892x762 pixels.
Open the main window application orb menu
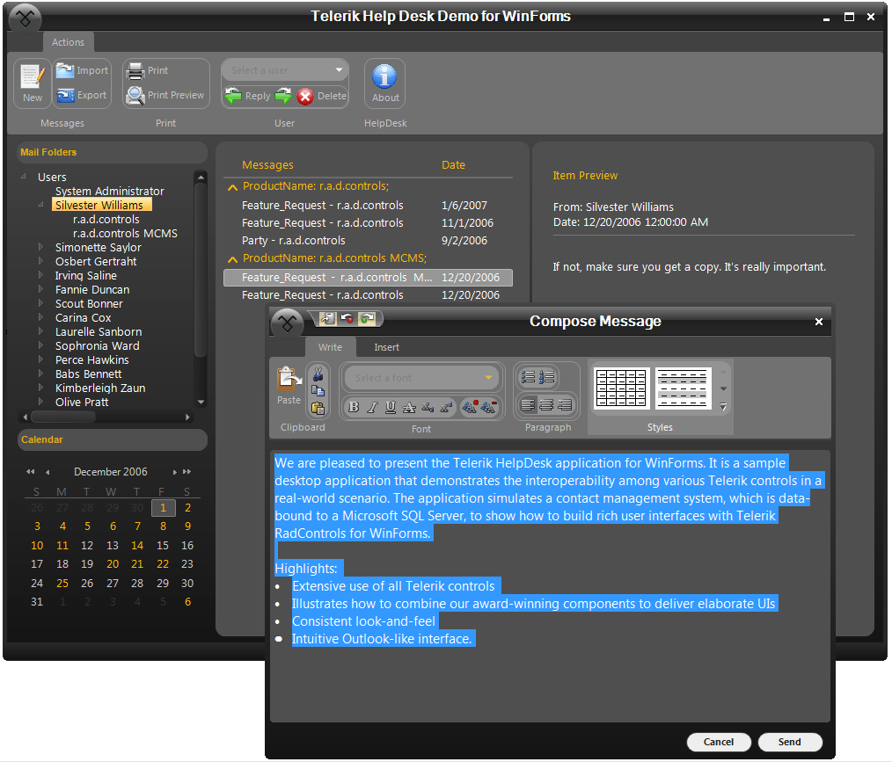[25, 18]
